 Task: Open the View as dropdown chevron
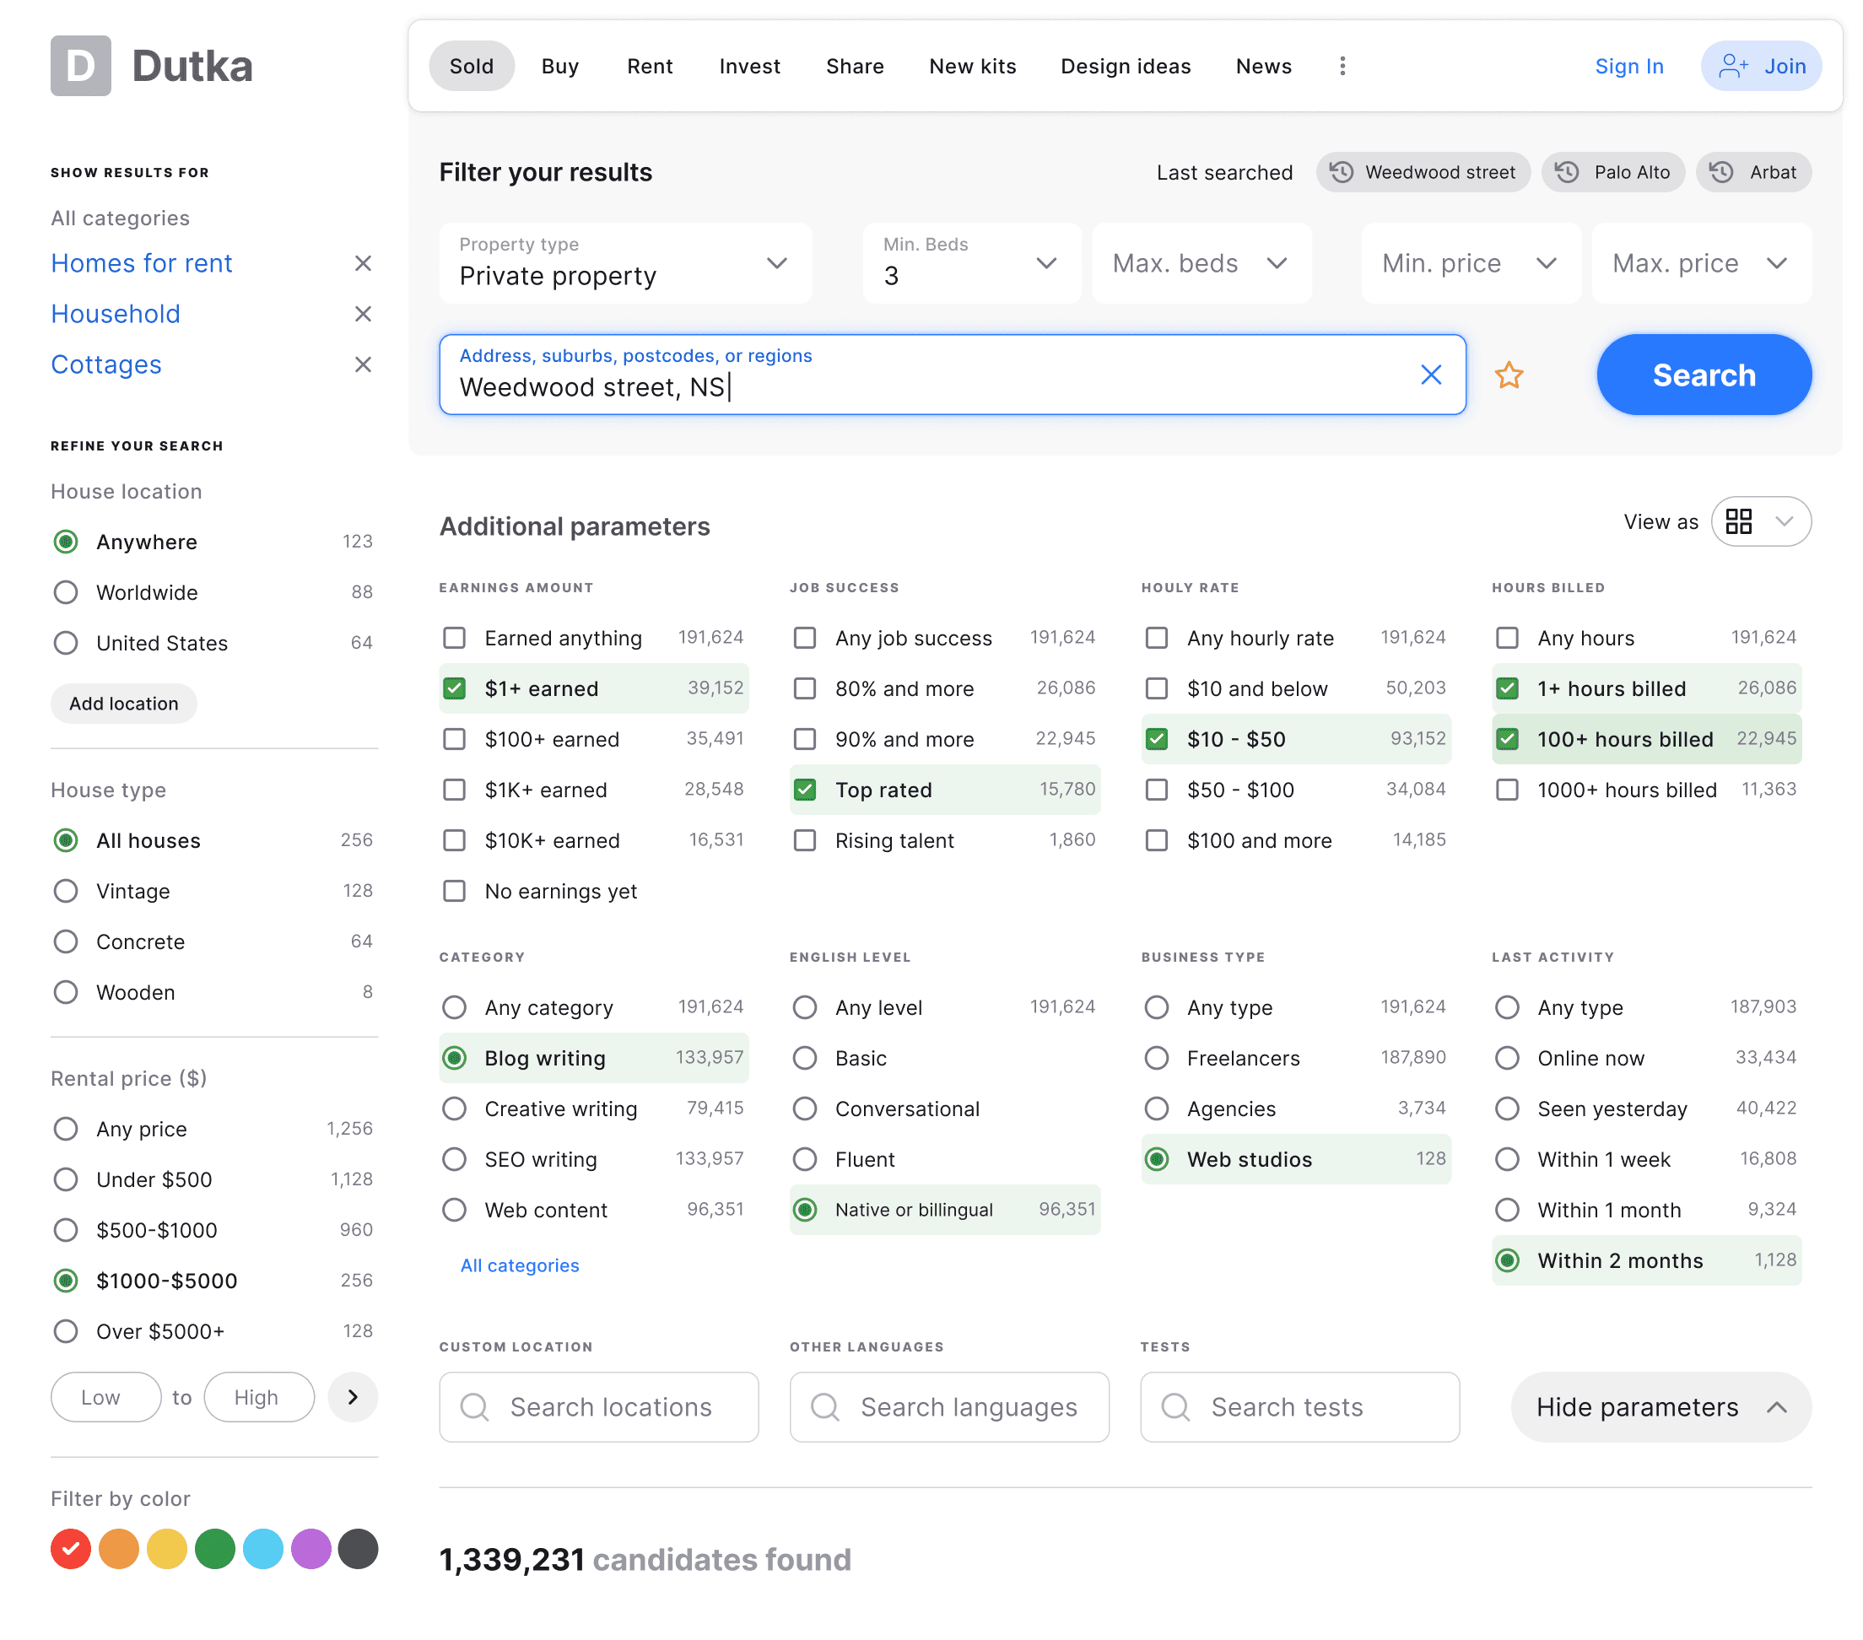pos(1785,521)
